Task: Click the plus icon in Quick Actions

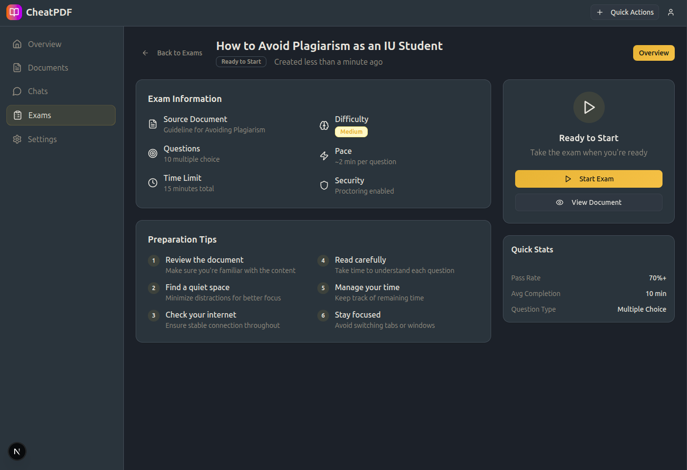Action: (600, 12)
